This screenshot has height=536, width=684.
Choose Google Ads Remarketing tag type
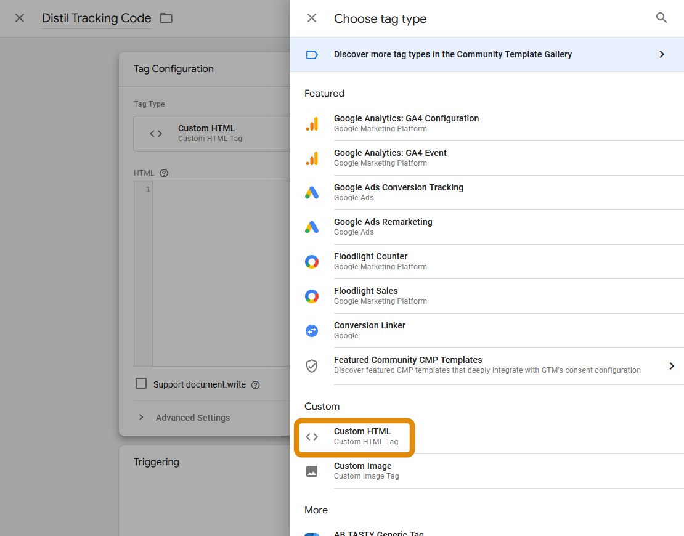coord(487,227)
